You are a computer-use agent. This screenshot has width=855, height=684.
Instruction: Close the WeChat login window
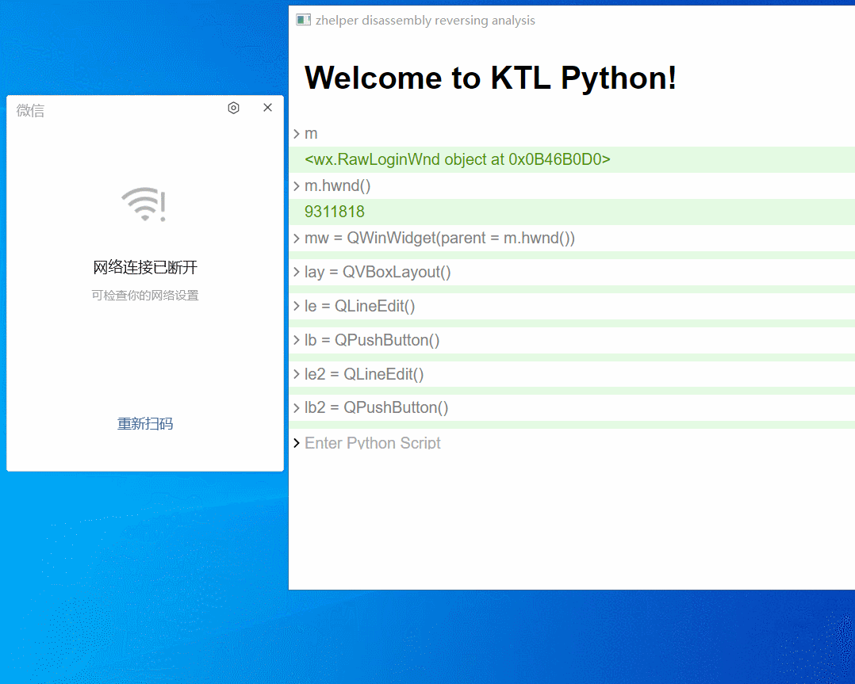[268, 107]
